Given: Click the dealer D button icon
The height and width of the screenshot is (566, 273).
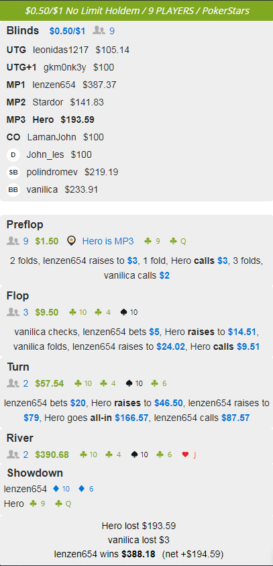Looking at the screenshot, I should (13, 155).
